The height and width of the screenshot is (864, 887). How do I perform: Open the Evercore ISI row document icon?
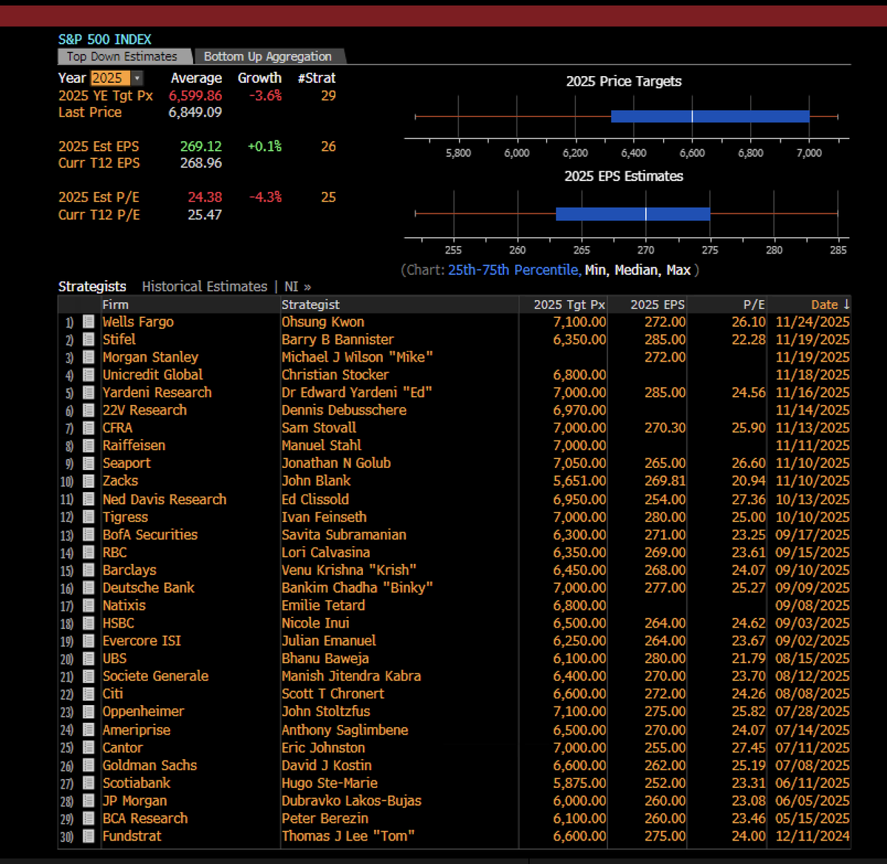[89, 641]
